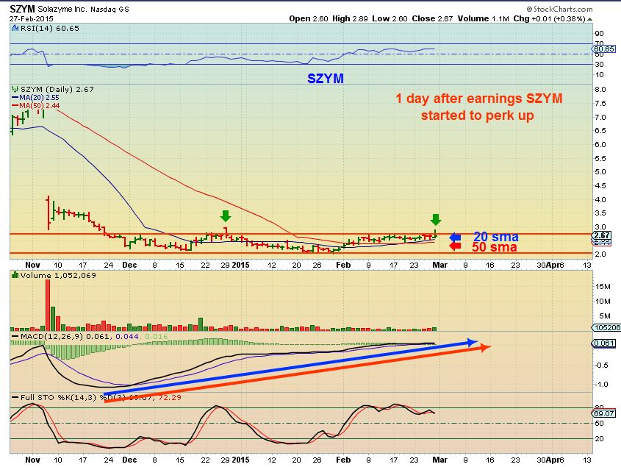Click the StockCharts.com credit link
This screenshot has height=467, width=621.
[x=559, y=9]
